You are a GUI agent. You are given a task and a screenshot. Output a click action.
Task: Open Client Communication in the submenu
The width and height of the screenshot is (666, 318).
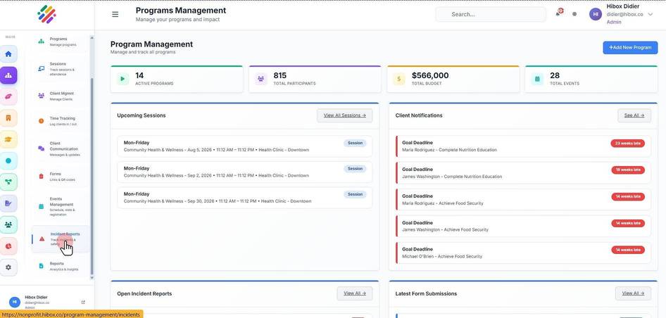click(61, 149)
